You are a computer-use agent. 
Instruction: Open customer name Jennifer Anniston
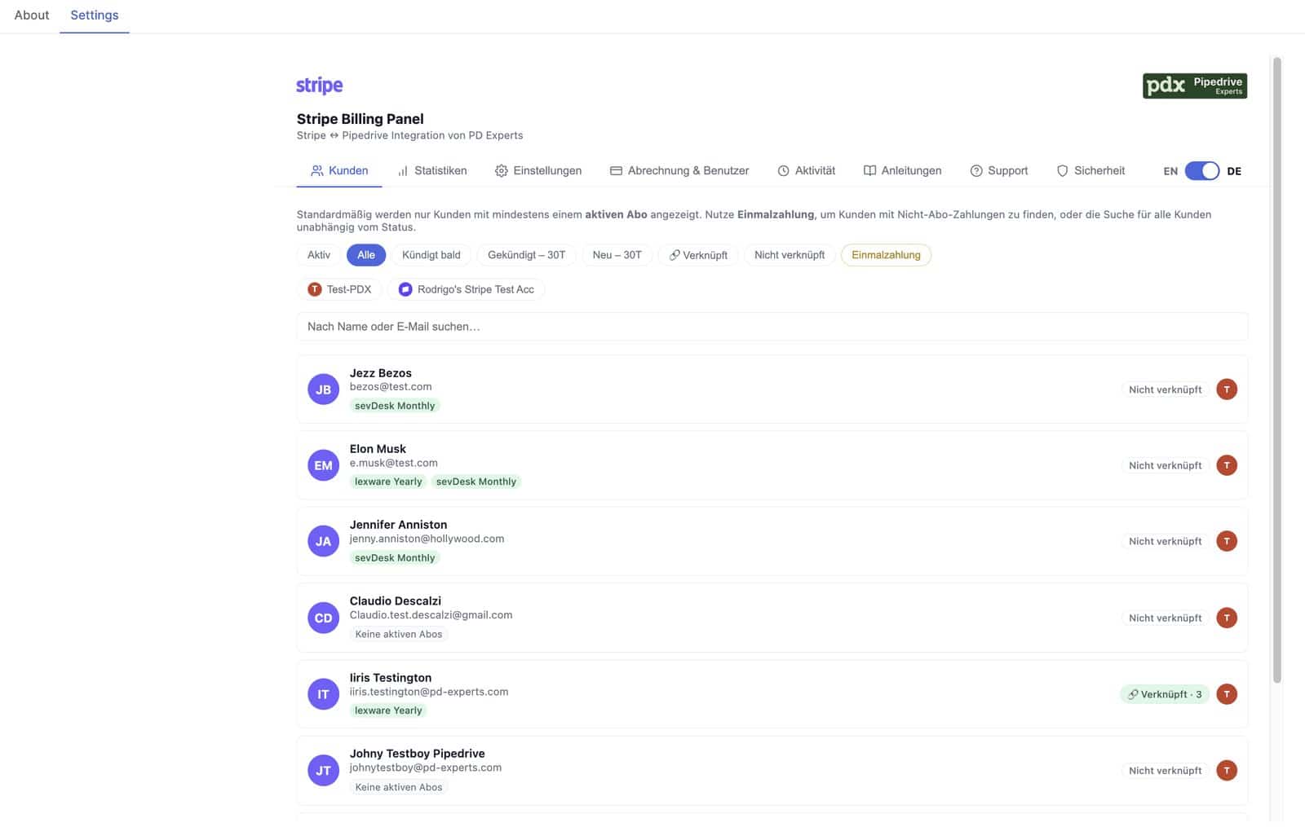coord(398,525)
